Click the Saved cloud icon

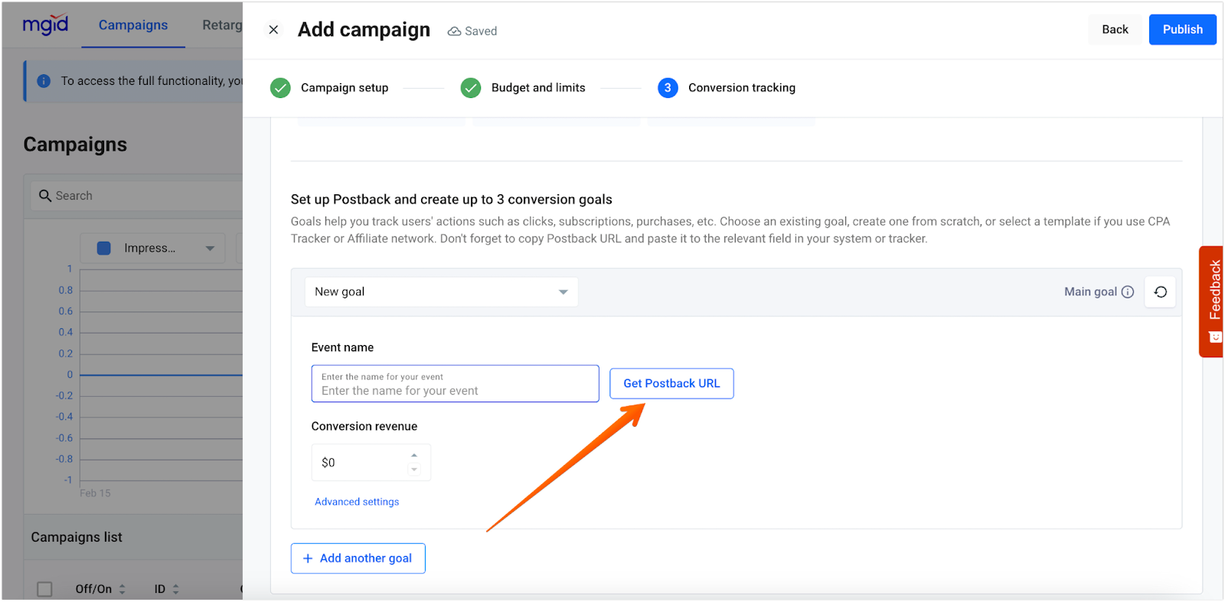[454, 31]
